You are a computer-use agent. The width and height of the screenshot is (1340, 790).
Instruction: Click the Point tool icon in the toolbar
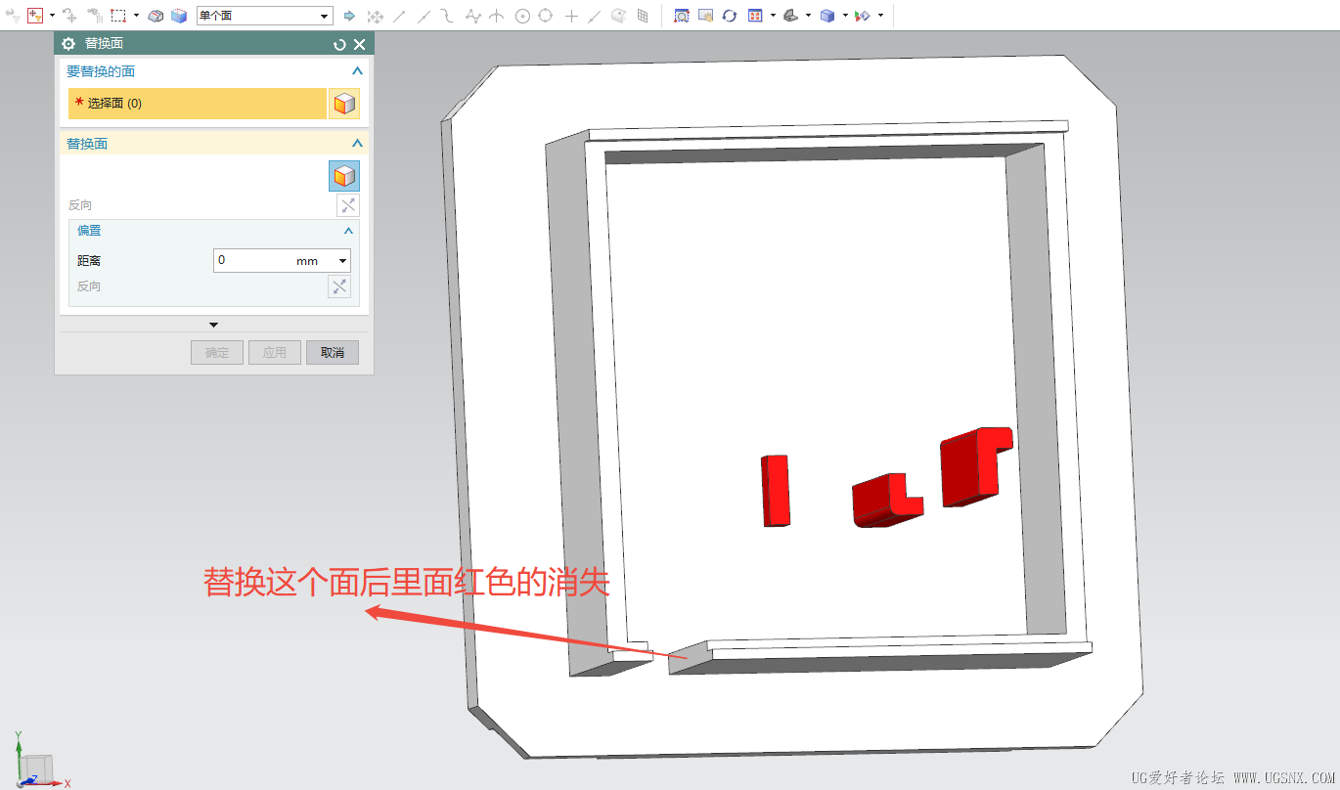[570, 15]
